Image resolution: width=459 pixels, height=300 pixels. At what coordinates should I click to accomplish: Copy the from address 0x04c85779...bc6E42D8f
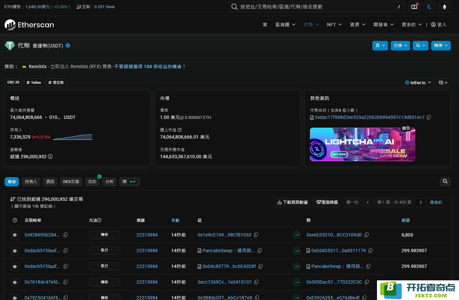(x=261, y=266)
